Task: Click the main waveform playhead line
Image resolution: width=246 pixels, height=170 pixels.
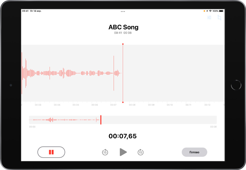Action: [123, 73]
